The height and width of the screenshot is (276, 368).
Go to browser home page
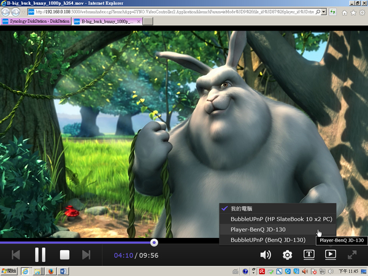point(344,13)
